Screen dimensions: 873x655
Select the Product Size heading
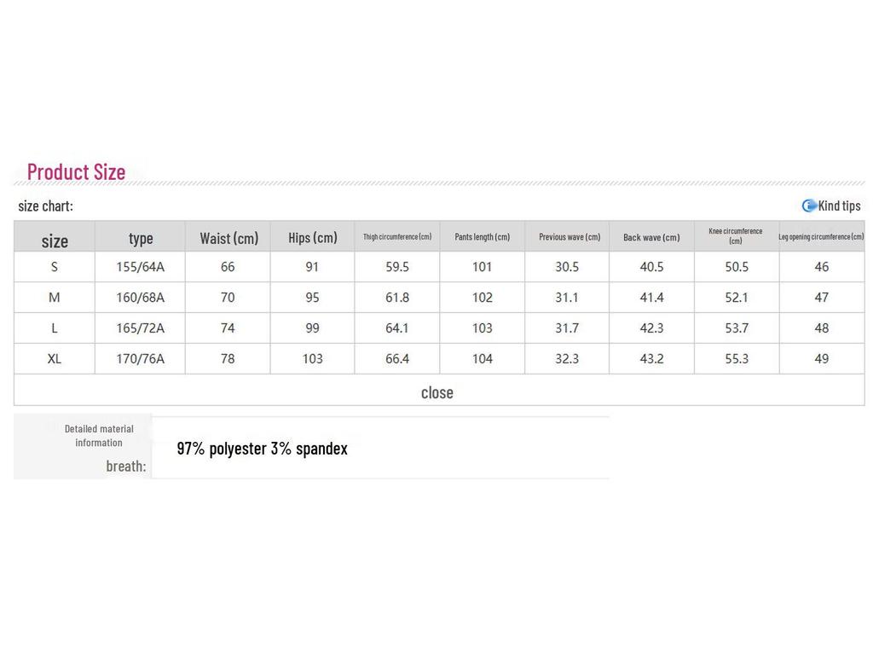click(76, 171)
